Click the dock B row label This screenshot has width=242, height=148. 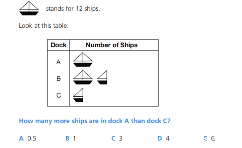click(x=59, y=79)
